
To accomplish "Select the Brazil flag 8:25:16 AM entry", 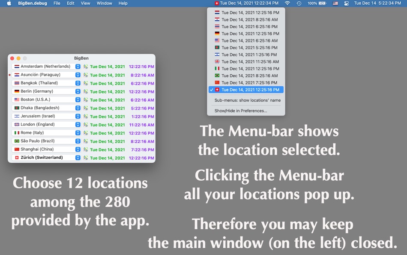I will point(246,76).
